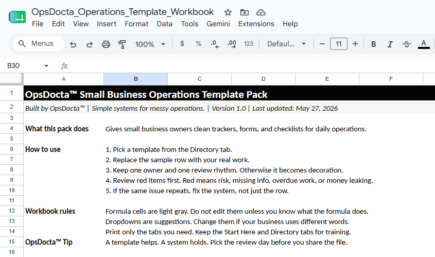Image resolution: width=435 pixels, height=257 pixels.
Task: Open the File menu
Action: click(38, 24)
